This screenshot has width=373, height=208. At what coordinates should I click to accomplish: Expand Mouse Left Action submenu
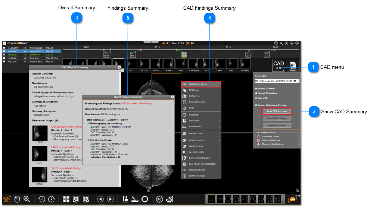(201, 102)
